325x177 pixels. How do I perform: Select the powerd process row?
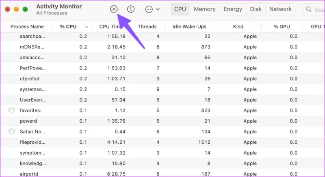[162, 121]
